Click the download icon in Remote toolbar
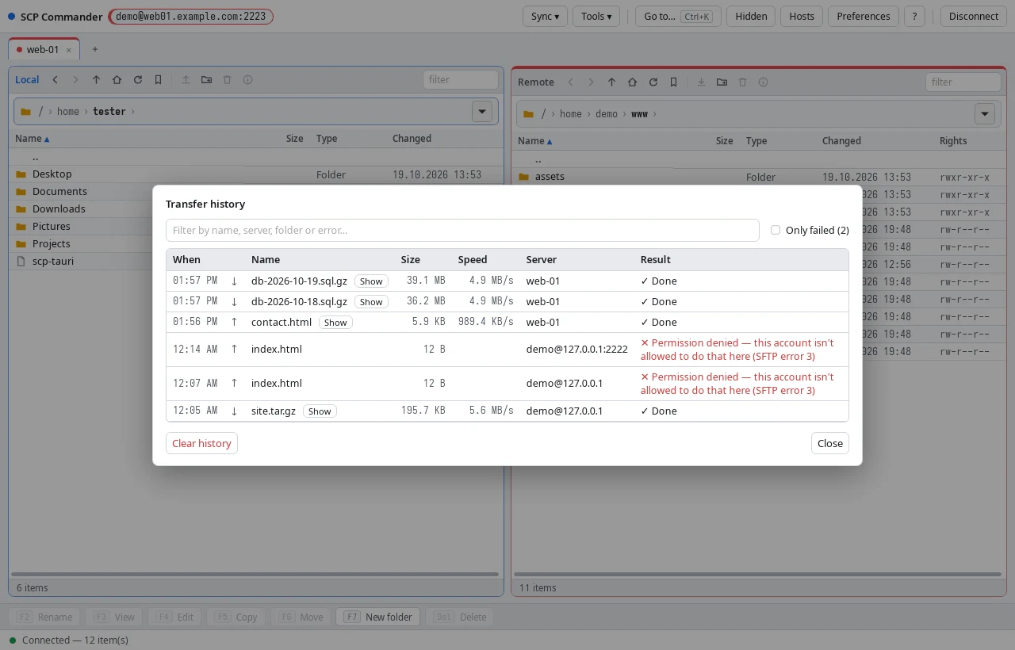 (701, 82)
